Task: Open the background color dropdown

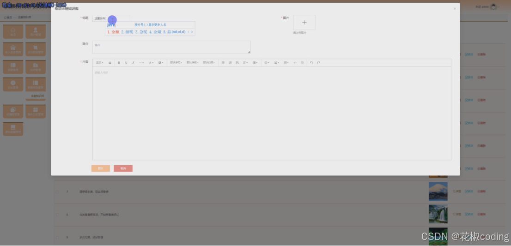Action: point(161,63)
